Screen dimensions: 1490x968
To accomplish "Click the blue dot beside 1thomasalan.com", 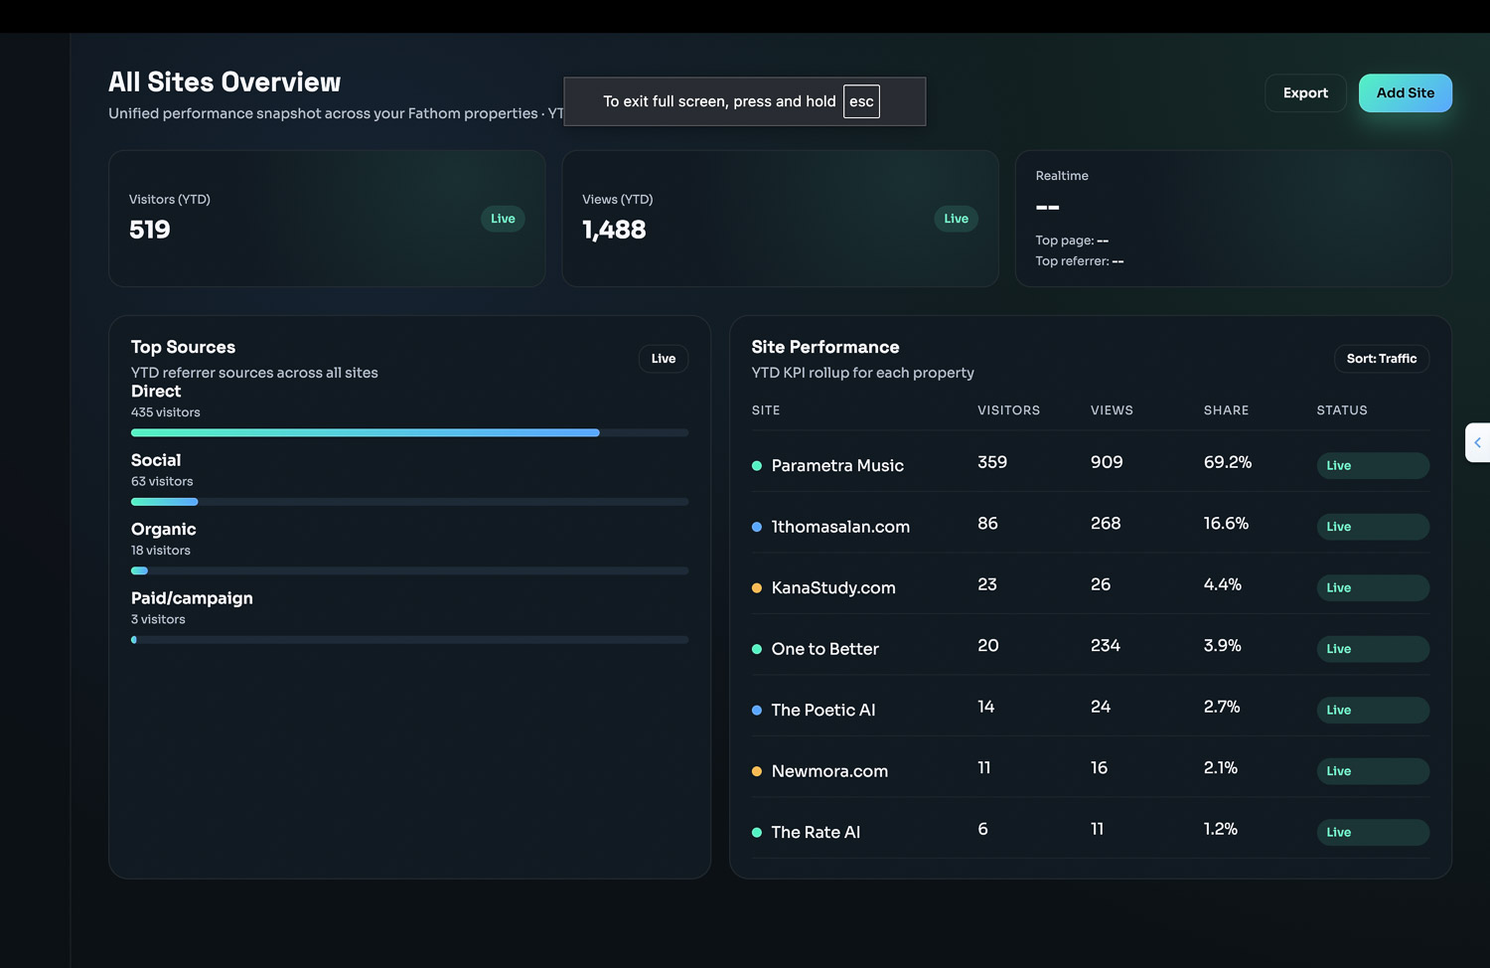I will point(757,527).
